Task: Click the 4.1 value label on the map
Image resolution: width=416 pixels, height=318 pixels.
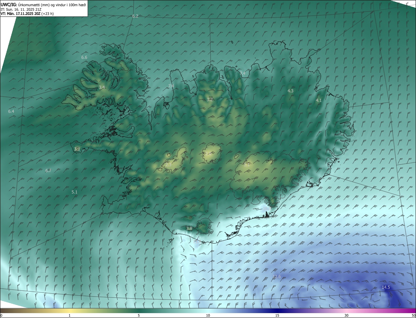Action: coord(319,100)
